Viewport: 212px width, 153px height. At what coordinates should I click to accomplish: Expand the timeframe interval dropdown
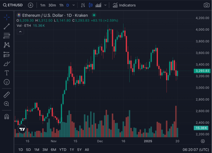(x=74, y=5)
